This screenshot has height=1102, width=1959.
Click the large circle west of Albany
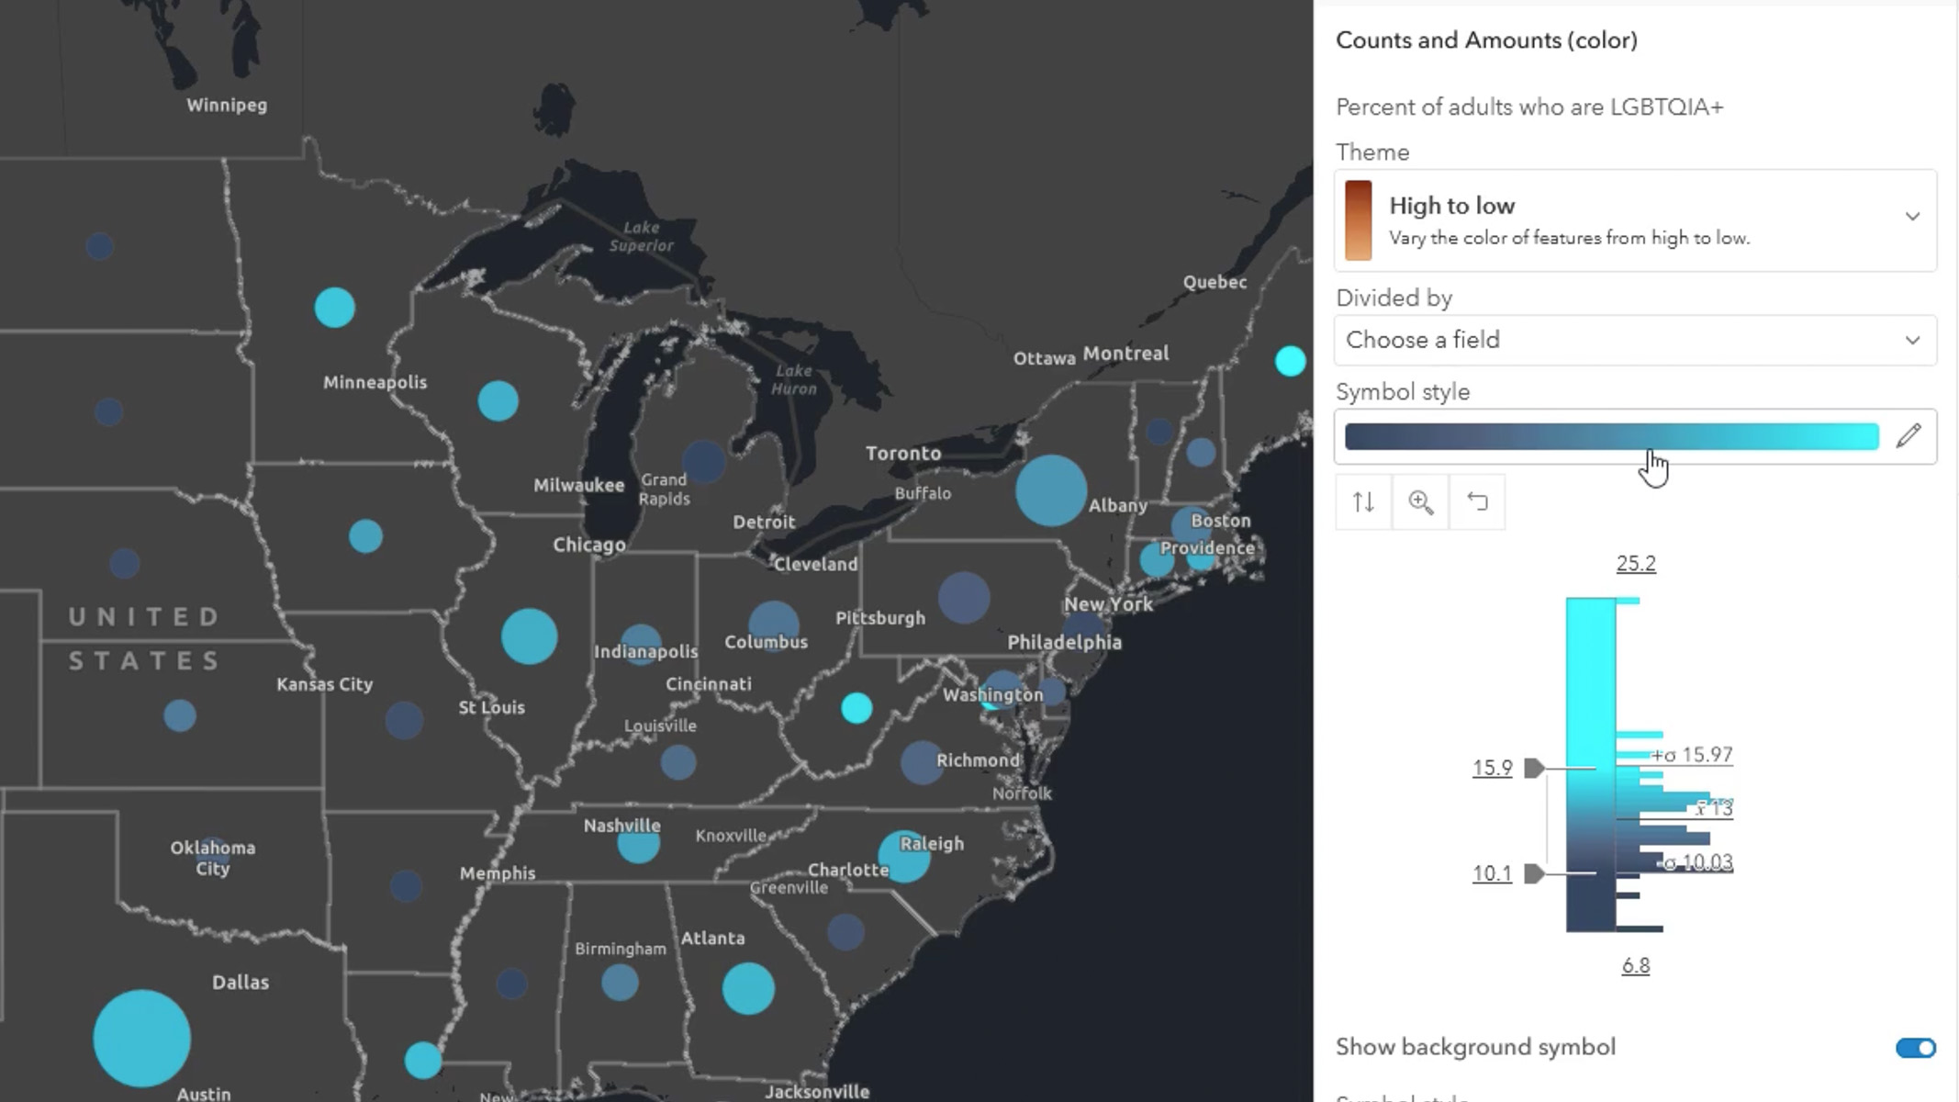1050,490
